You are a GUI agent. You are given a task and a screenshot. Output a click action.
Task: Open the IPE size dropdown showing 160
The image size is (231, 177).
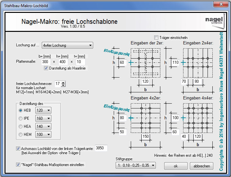click(x=43, y=118)
